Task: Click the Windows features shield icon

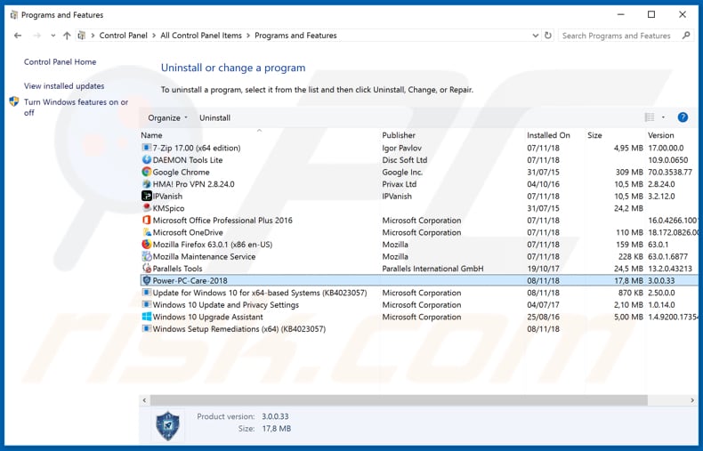Action: [14, 101]
